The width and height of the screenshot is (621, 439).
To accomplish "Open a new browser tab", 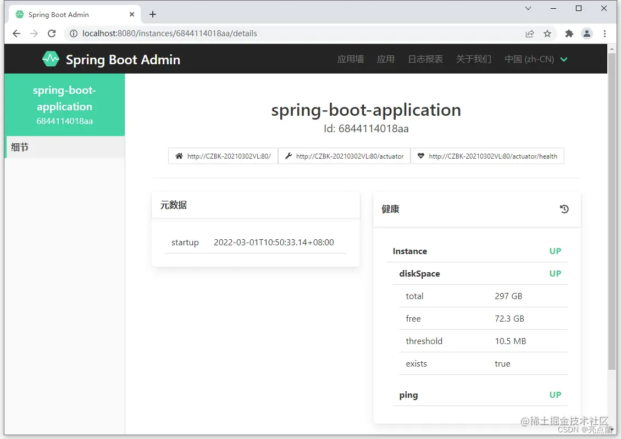I will (152, 14).
